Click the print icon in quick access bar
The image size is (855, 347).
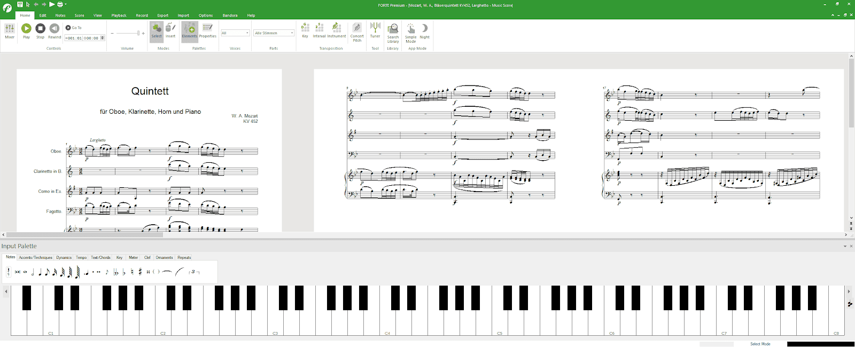coord(60,4)
